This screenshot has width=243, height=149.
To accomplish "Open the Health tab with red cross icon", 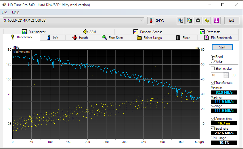I will (80, 38).
